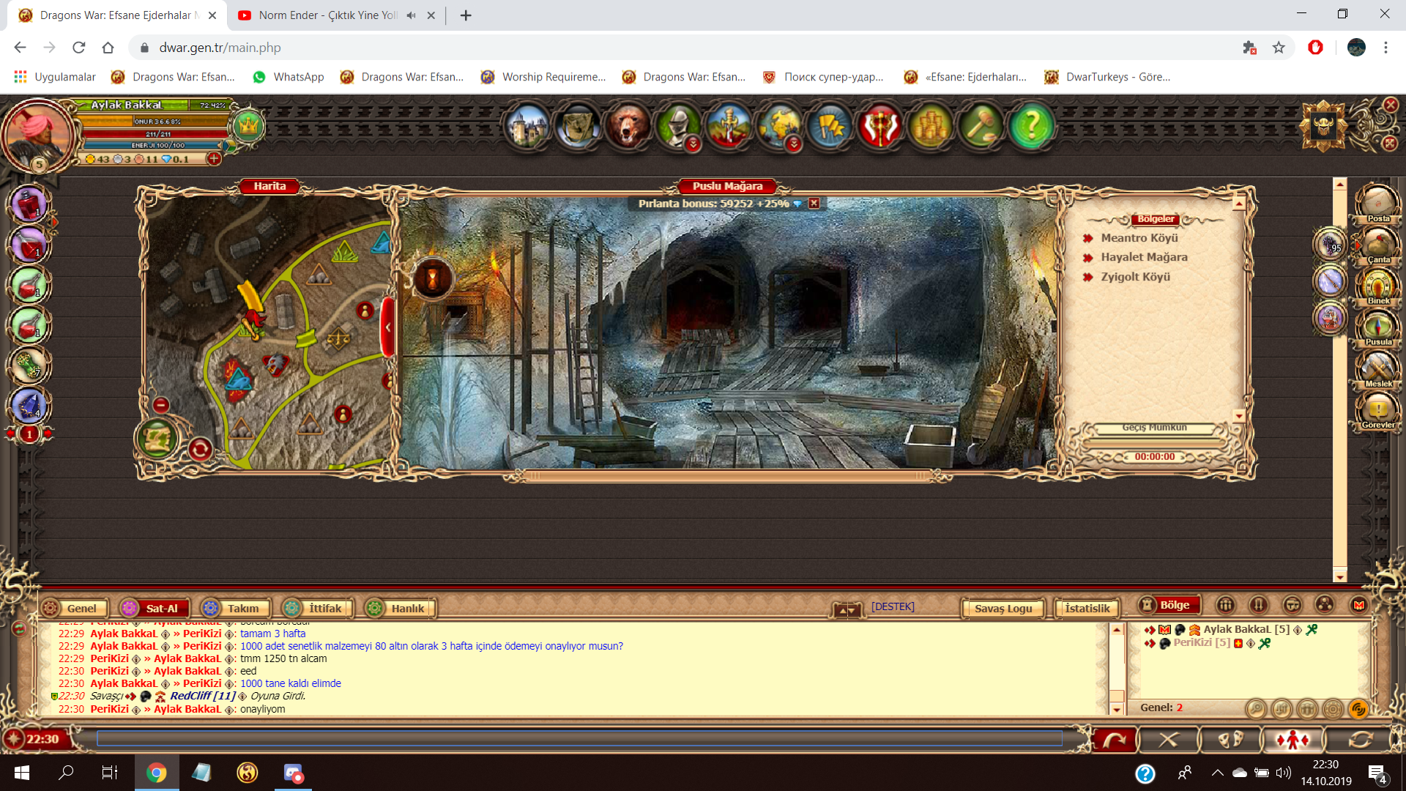This screenshot has height=791, width=1406.
Task: Open Uygulamalar apps bookmark
Action: click(55, 77)
